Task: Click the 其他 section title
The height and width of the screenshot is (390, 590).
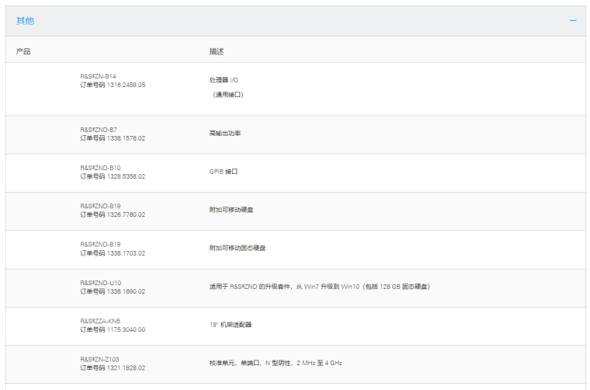Action: 25,20
